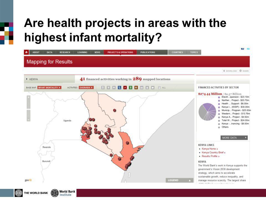The height and width of the screenshot is (200, 266).
Task: Click the Burundi label on the map
Action: click(46, 161)
